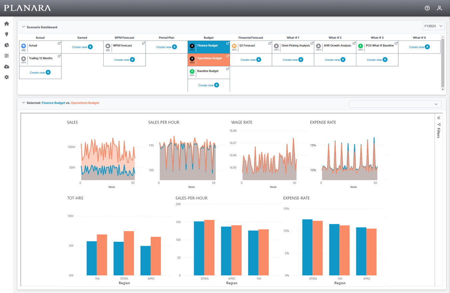
Task: Open AHR Growth Analysis external-link icon
Action: pos(354,43)
